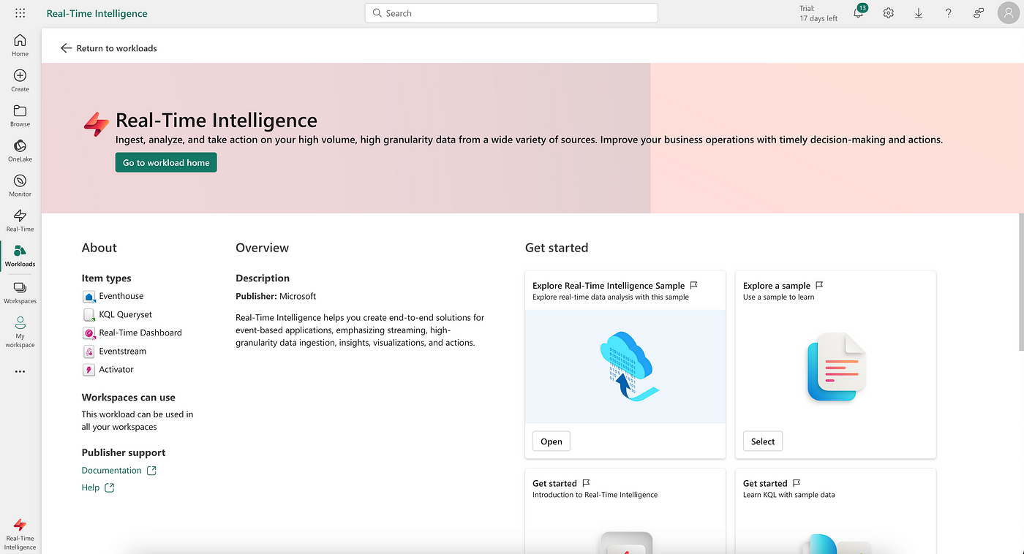Open the sidebar more options ellipsis
The image size is (1024, 554).
(x=20, y=371)
